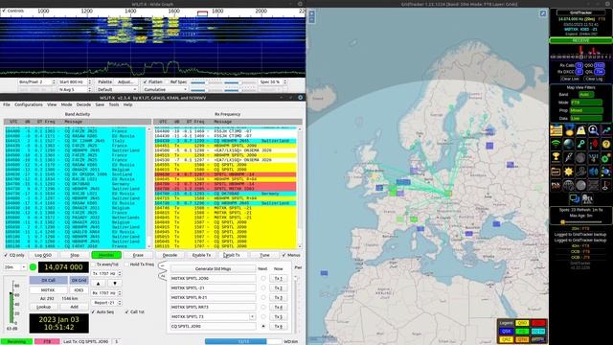Open the File menu in WSJT-X

(7, 104)
